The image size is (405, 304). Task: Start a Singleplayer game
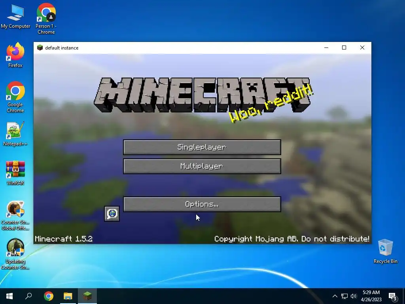[x=202, y=147]
